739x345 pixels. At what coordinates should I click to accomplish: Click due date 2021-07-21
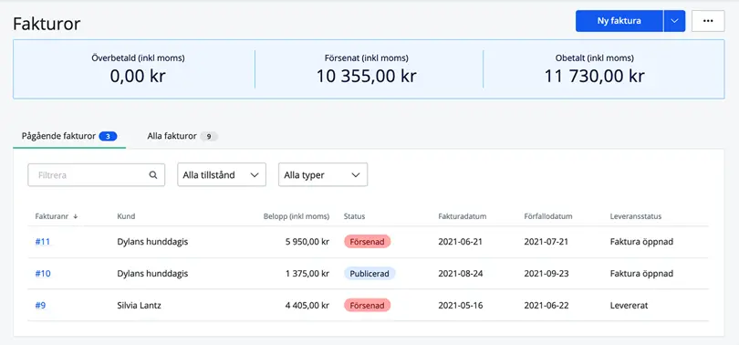[546, 242]
